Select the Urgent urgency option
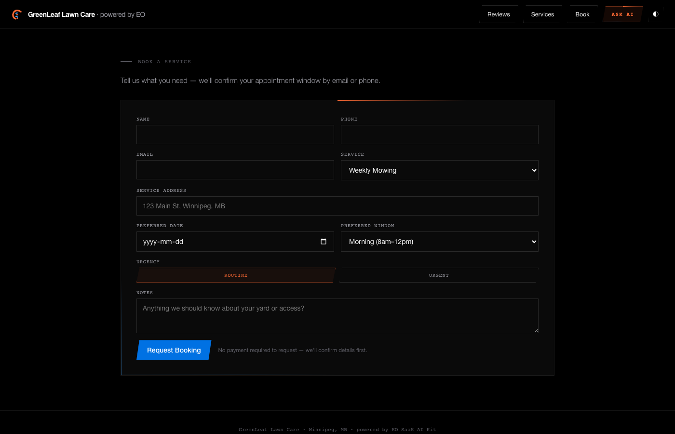Screen dimensions: 675x434 [x=439, y=275]
